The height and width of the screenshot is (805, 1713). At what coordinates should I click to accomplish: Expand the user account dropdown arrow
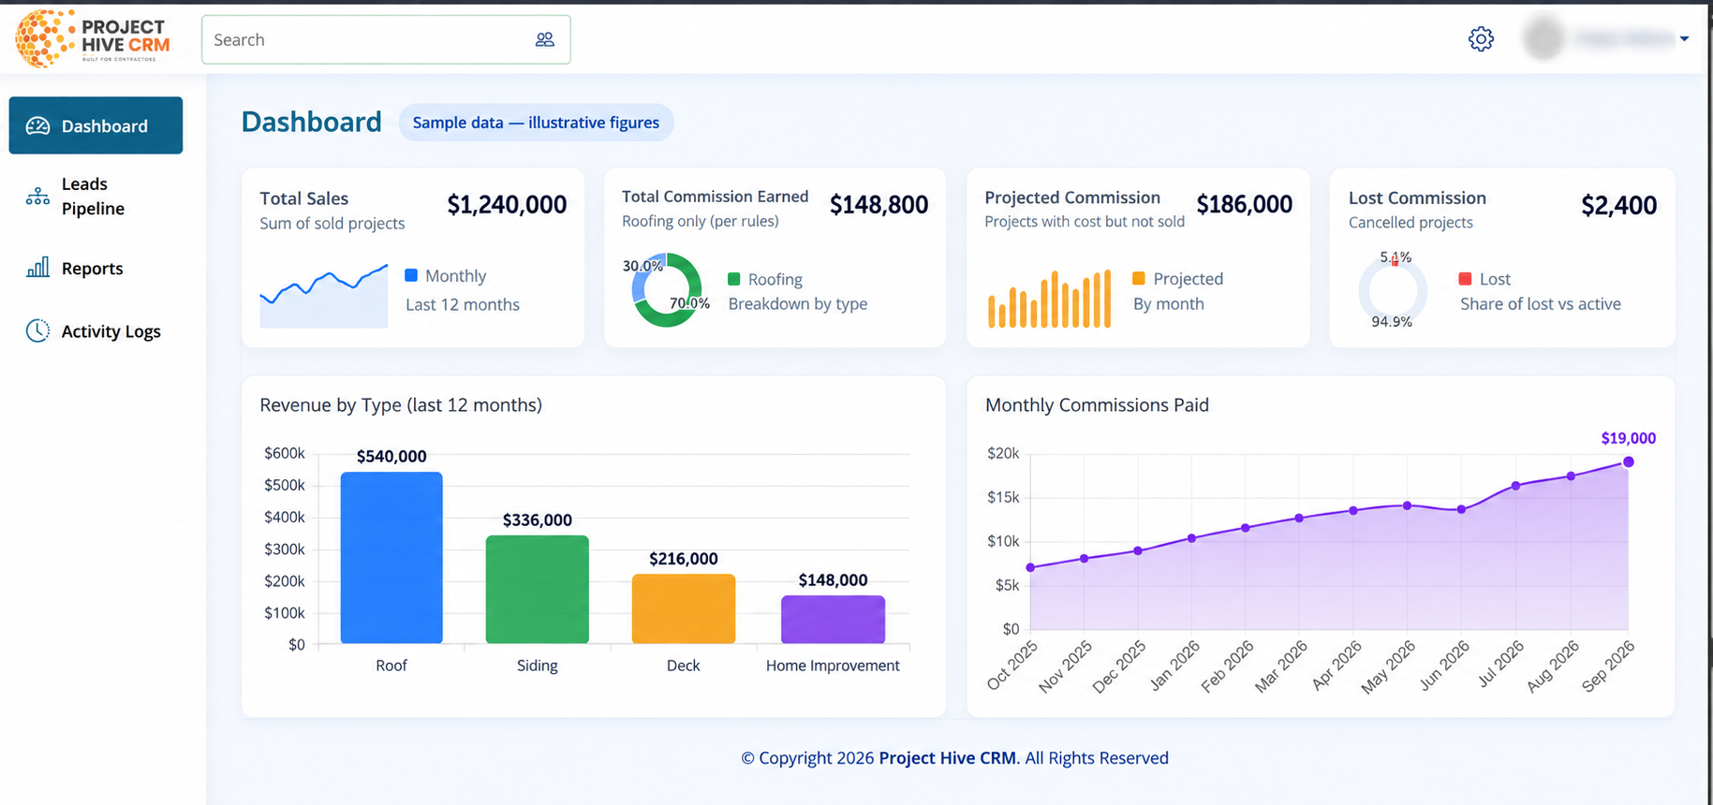tap(1684, 39)
